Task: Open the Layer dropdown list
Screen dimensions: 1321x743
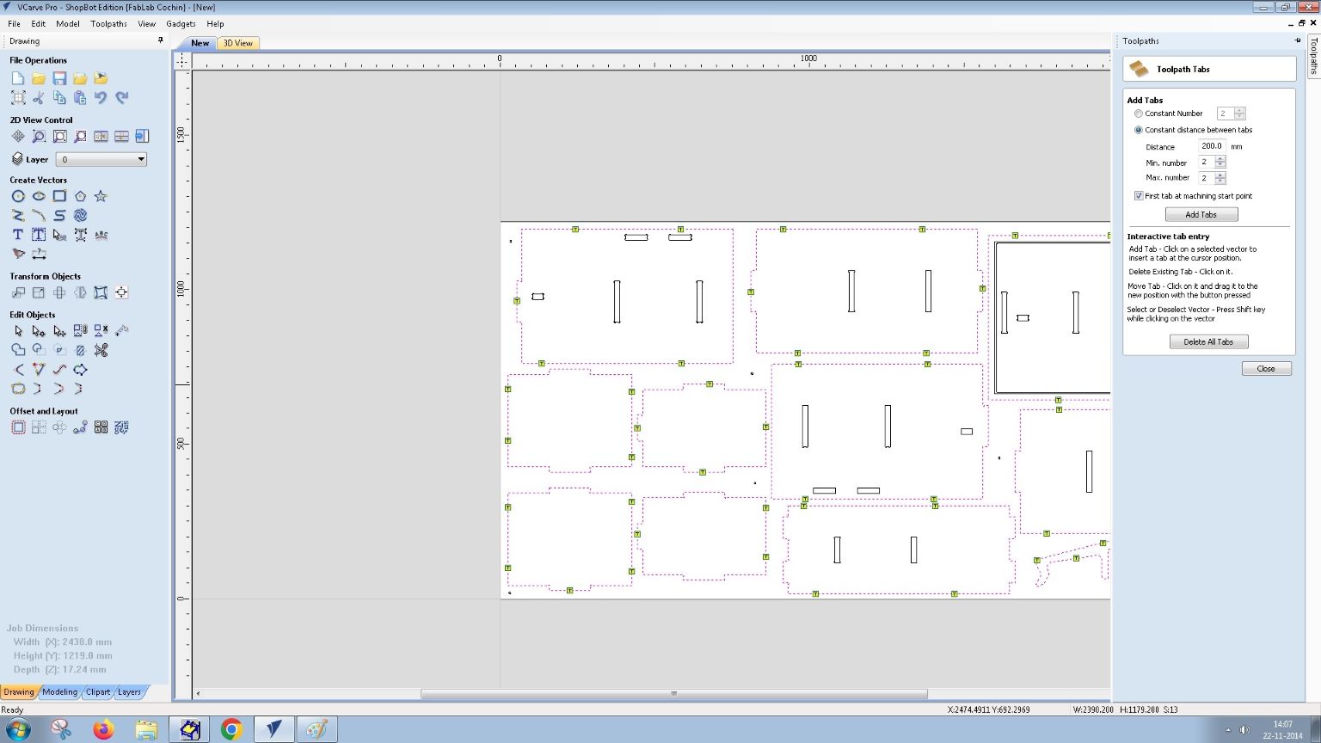Action: 101,159
